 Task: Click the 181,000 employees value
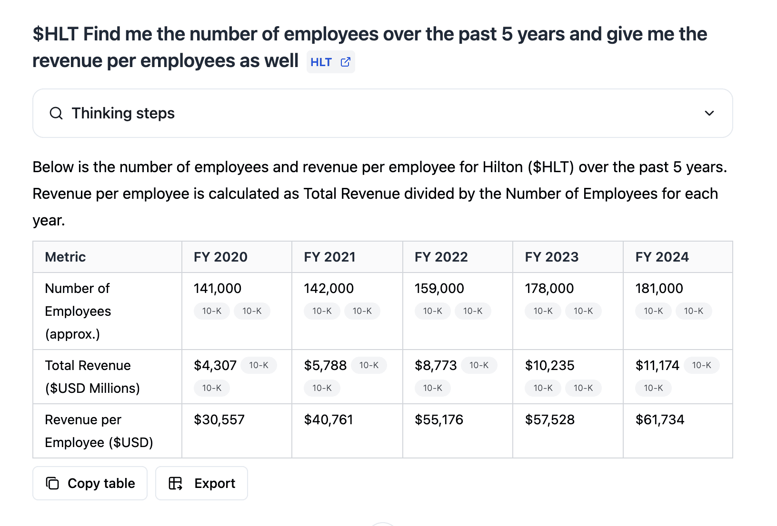[x=659, y=288]
